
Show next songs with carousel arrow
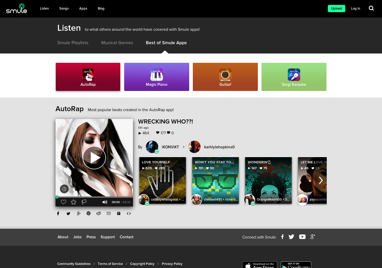tap(321, 180)
